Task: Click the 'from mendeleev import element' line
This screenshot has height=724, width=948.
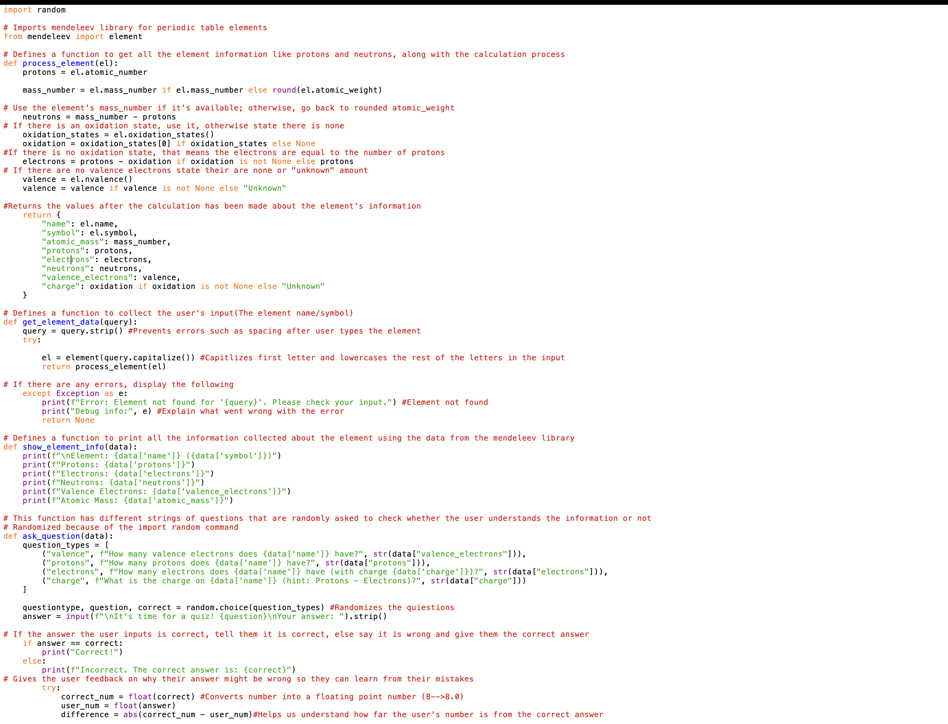Action: click(72, 37)
